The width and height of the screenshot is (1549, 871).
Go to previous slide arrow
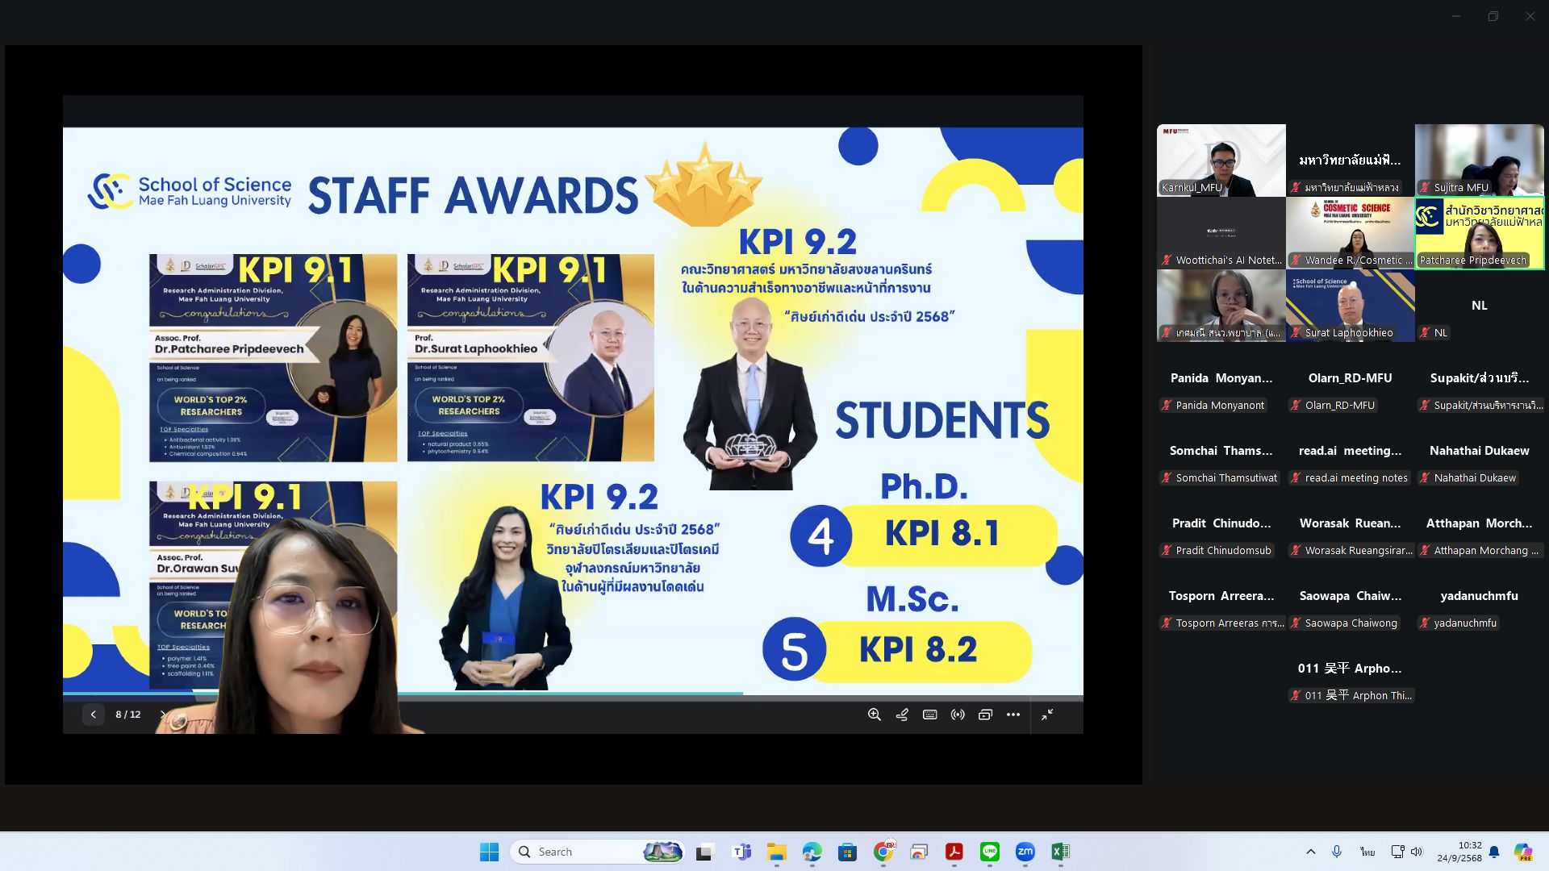click(93, 715)
